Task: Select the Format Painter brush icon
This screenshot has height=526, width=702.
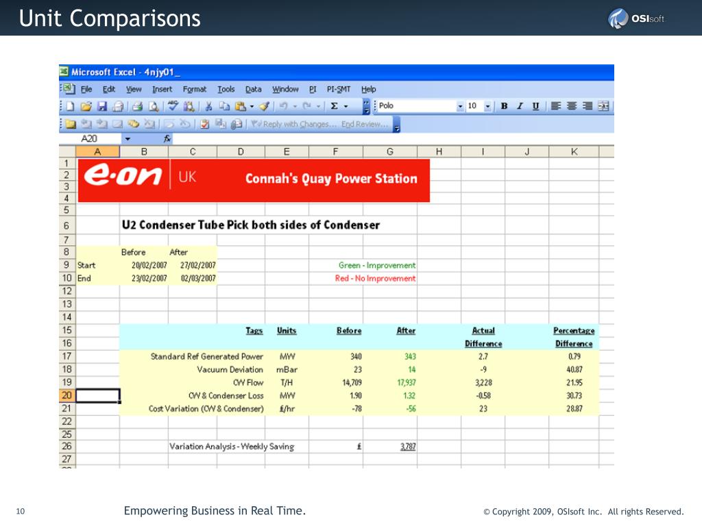Action: [x=265, y=106]
